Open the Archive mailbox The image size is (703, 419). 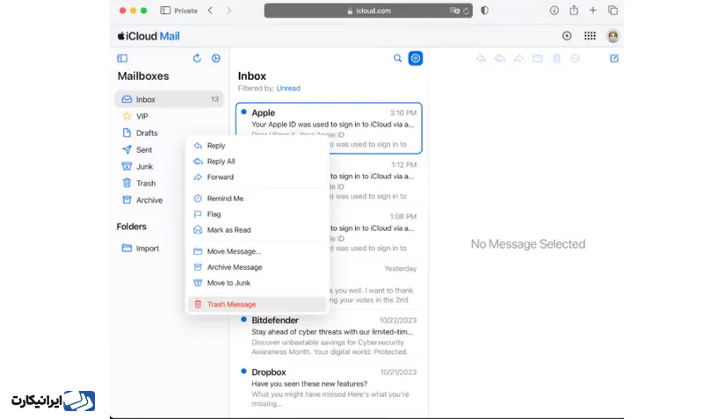[150, 200]
